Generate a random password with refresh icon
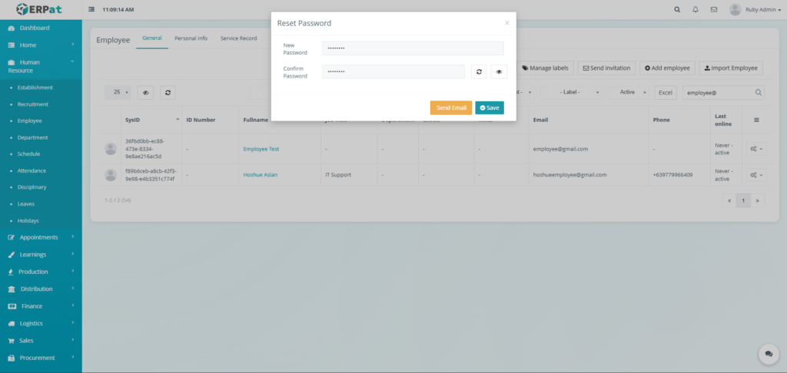 (x=479, y=71)
